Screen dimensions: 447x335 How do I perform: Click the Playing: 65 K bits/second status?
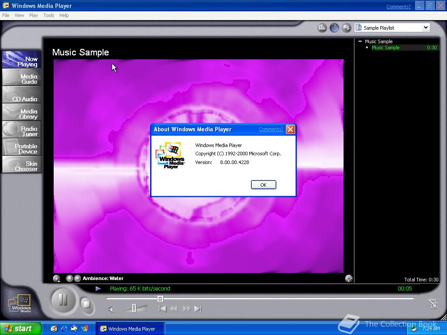[x=140, y=289]
